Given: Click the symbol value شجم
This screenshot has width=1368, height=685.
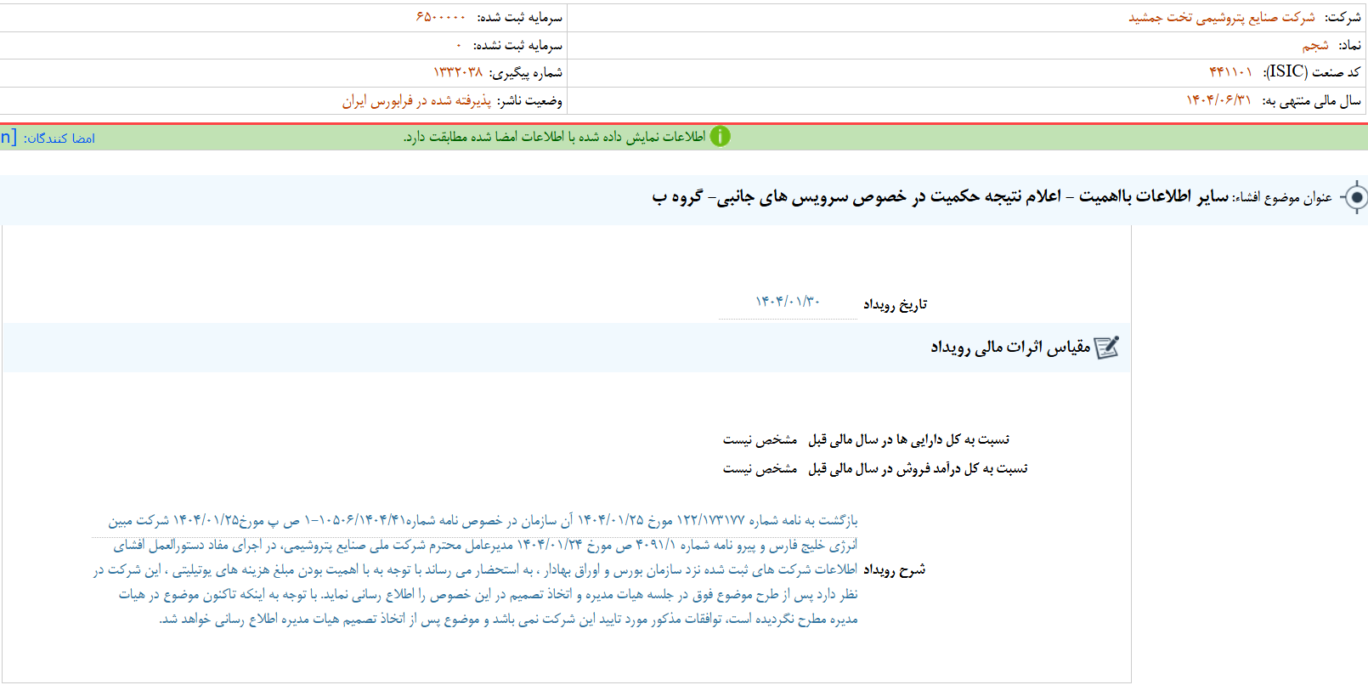Looking at the screenshot, I should pyautogui.click(x=1315, y=45).
